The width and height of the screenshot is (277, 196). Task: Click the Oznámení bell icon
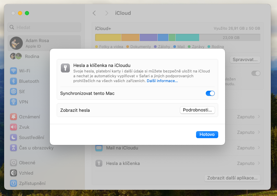coord(13,117)
